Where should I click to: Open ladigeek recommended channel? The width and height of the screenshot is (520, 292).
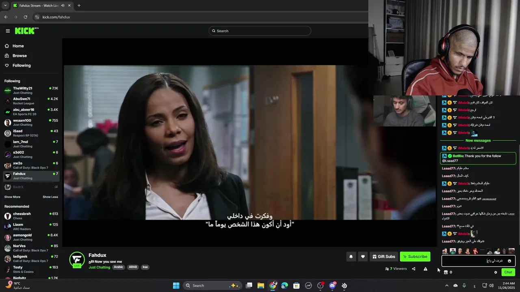[x=31, y=259]
